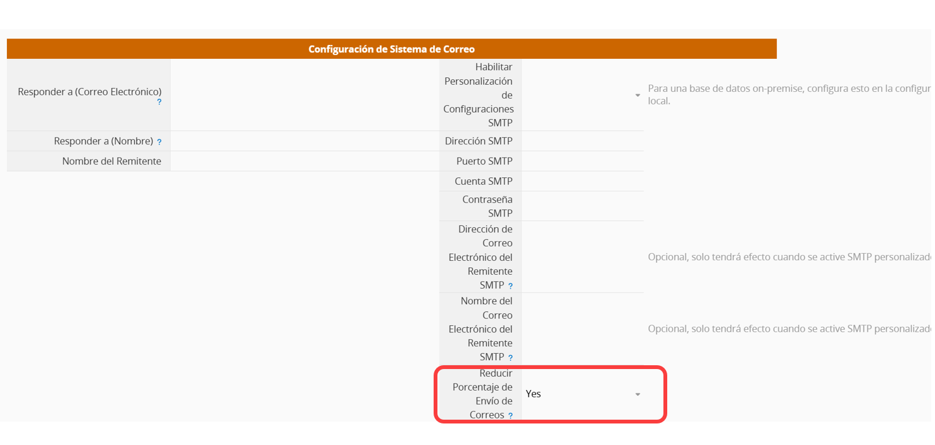Open help for Dirección de Correo Electrónico del Remitente SMTP
Viewport: 935px width, 445px height.
[x=510, y=286]
